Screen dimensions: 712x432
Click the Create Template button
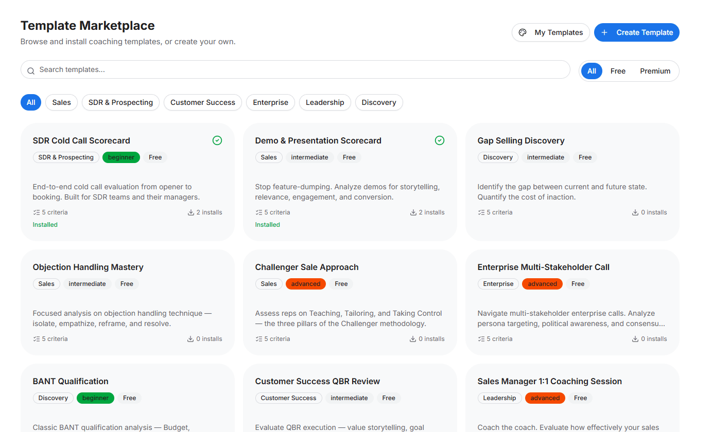coord(637,32)
